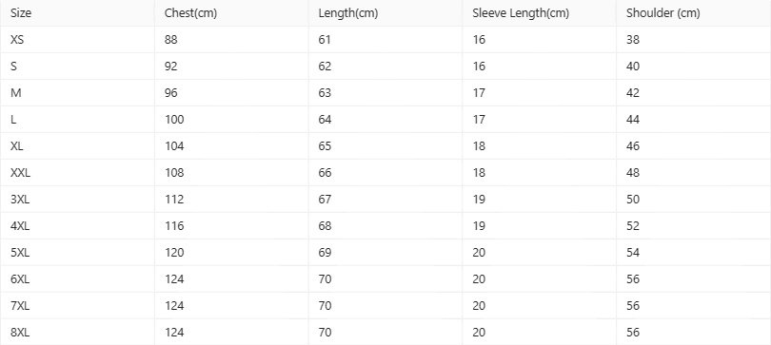Click shoulder value 52 in 4XL row

coord(633,226)
